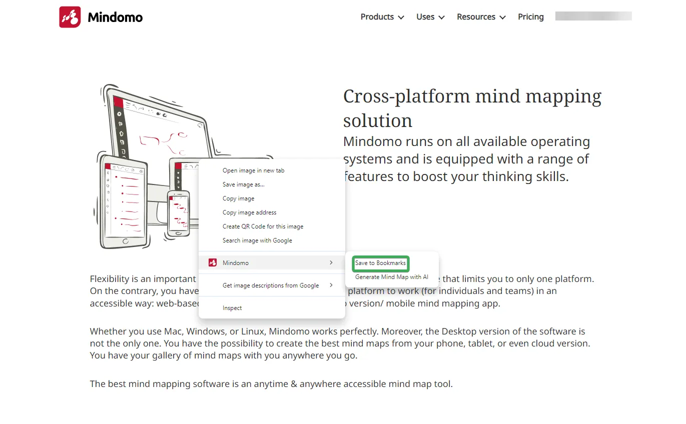Open the Mindomo submenu entry
This screenshot has height=424, width=686.
tap(272, 262)
